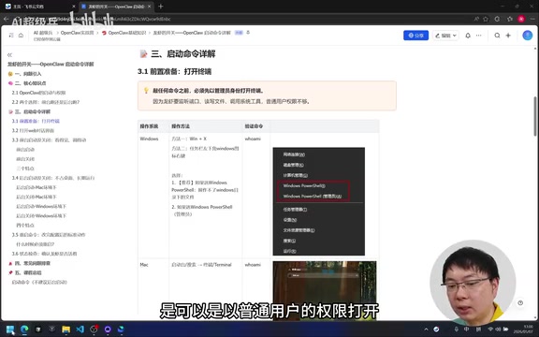Click the microphone icon in system tray
Image resolution: width=539 pixels, height=337 pixels.
tap(456, 330)
